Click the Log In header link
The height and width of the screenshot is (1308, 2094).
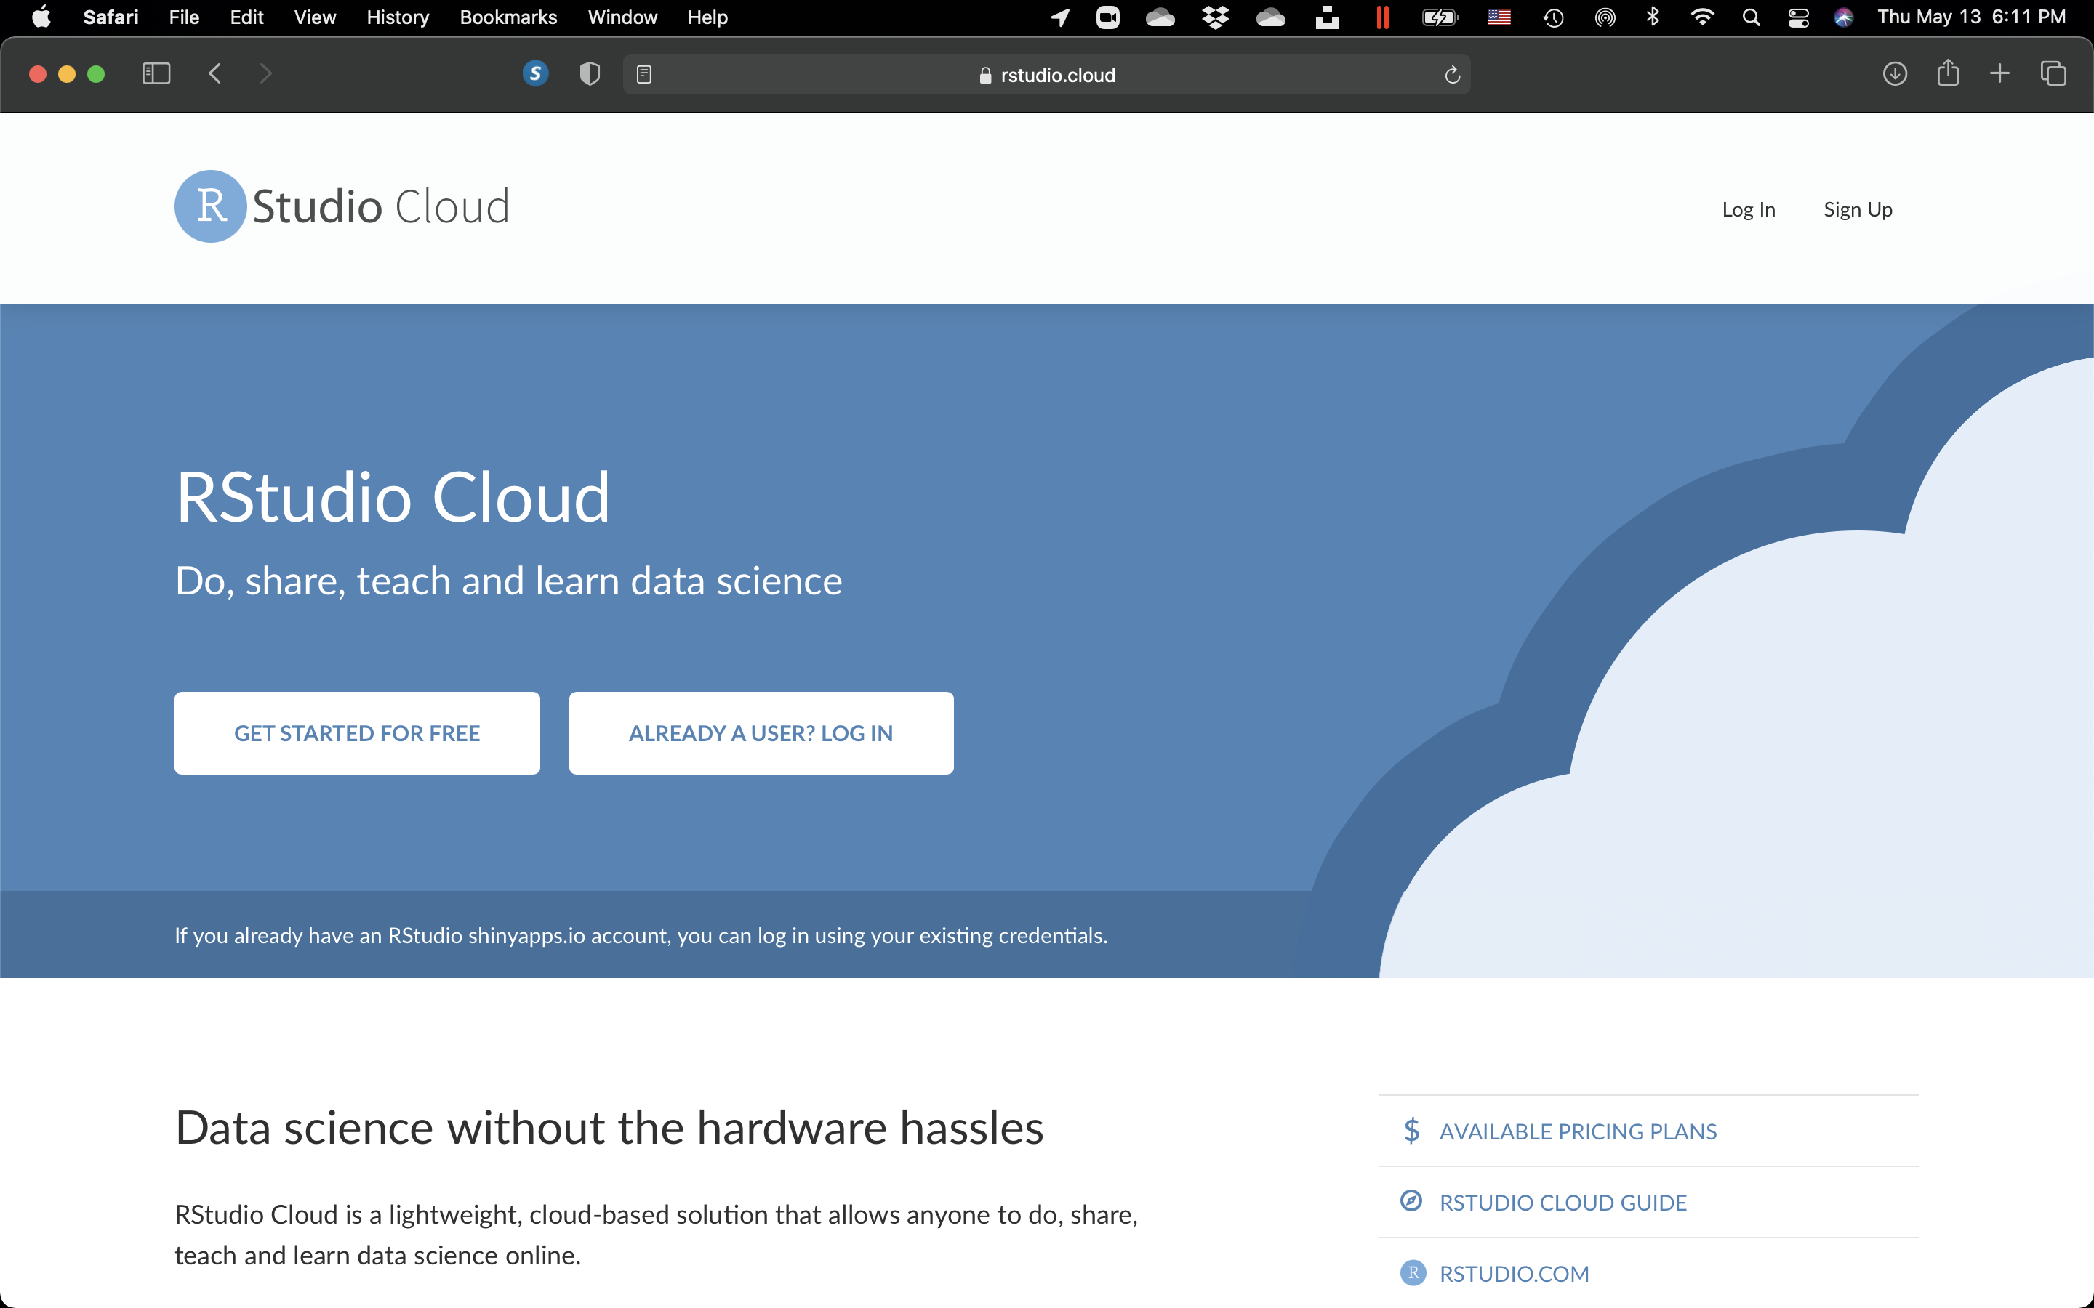coord(1748,209)
